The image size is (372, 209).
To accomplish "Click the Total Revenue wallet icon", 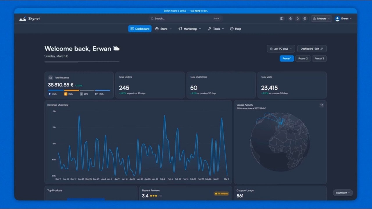I will coord(51,78).
